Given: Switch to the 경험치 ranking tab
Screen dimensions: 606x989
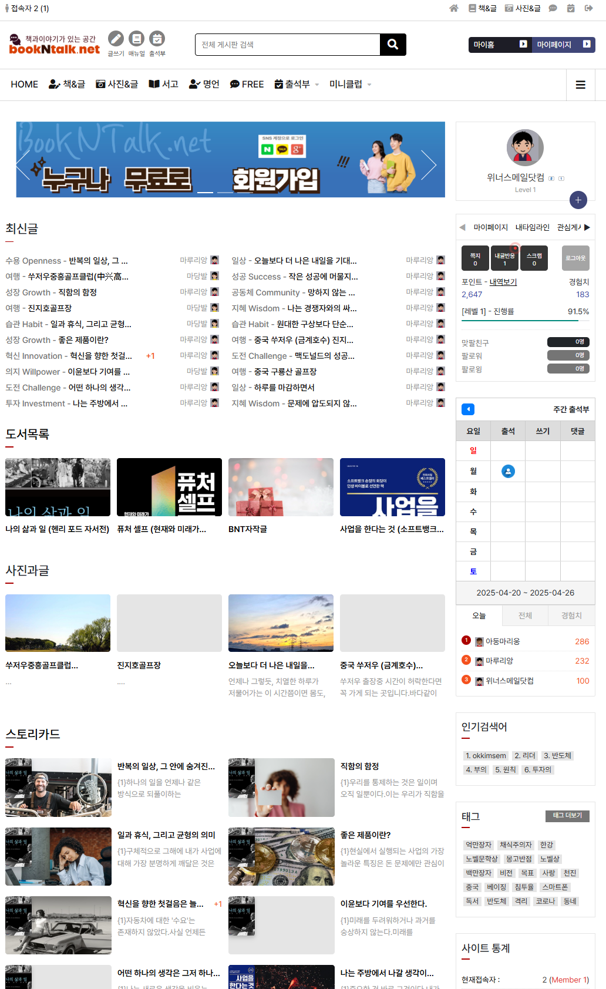Looking at the screenshot, I should point(571,615).
